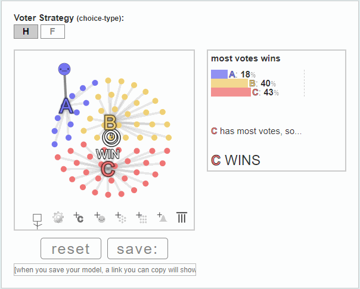Click the saved model link text field

point(105,269)
